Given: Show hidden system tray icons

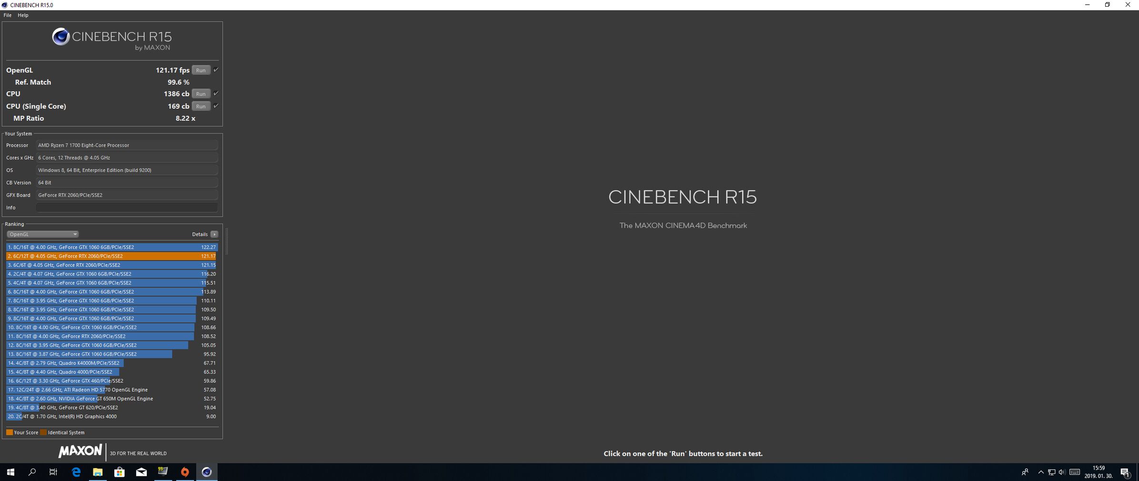Looking at the screenshot, I should [1041, 472].
